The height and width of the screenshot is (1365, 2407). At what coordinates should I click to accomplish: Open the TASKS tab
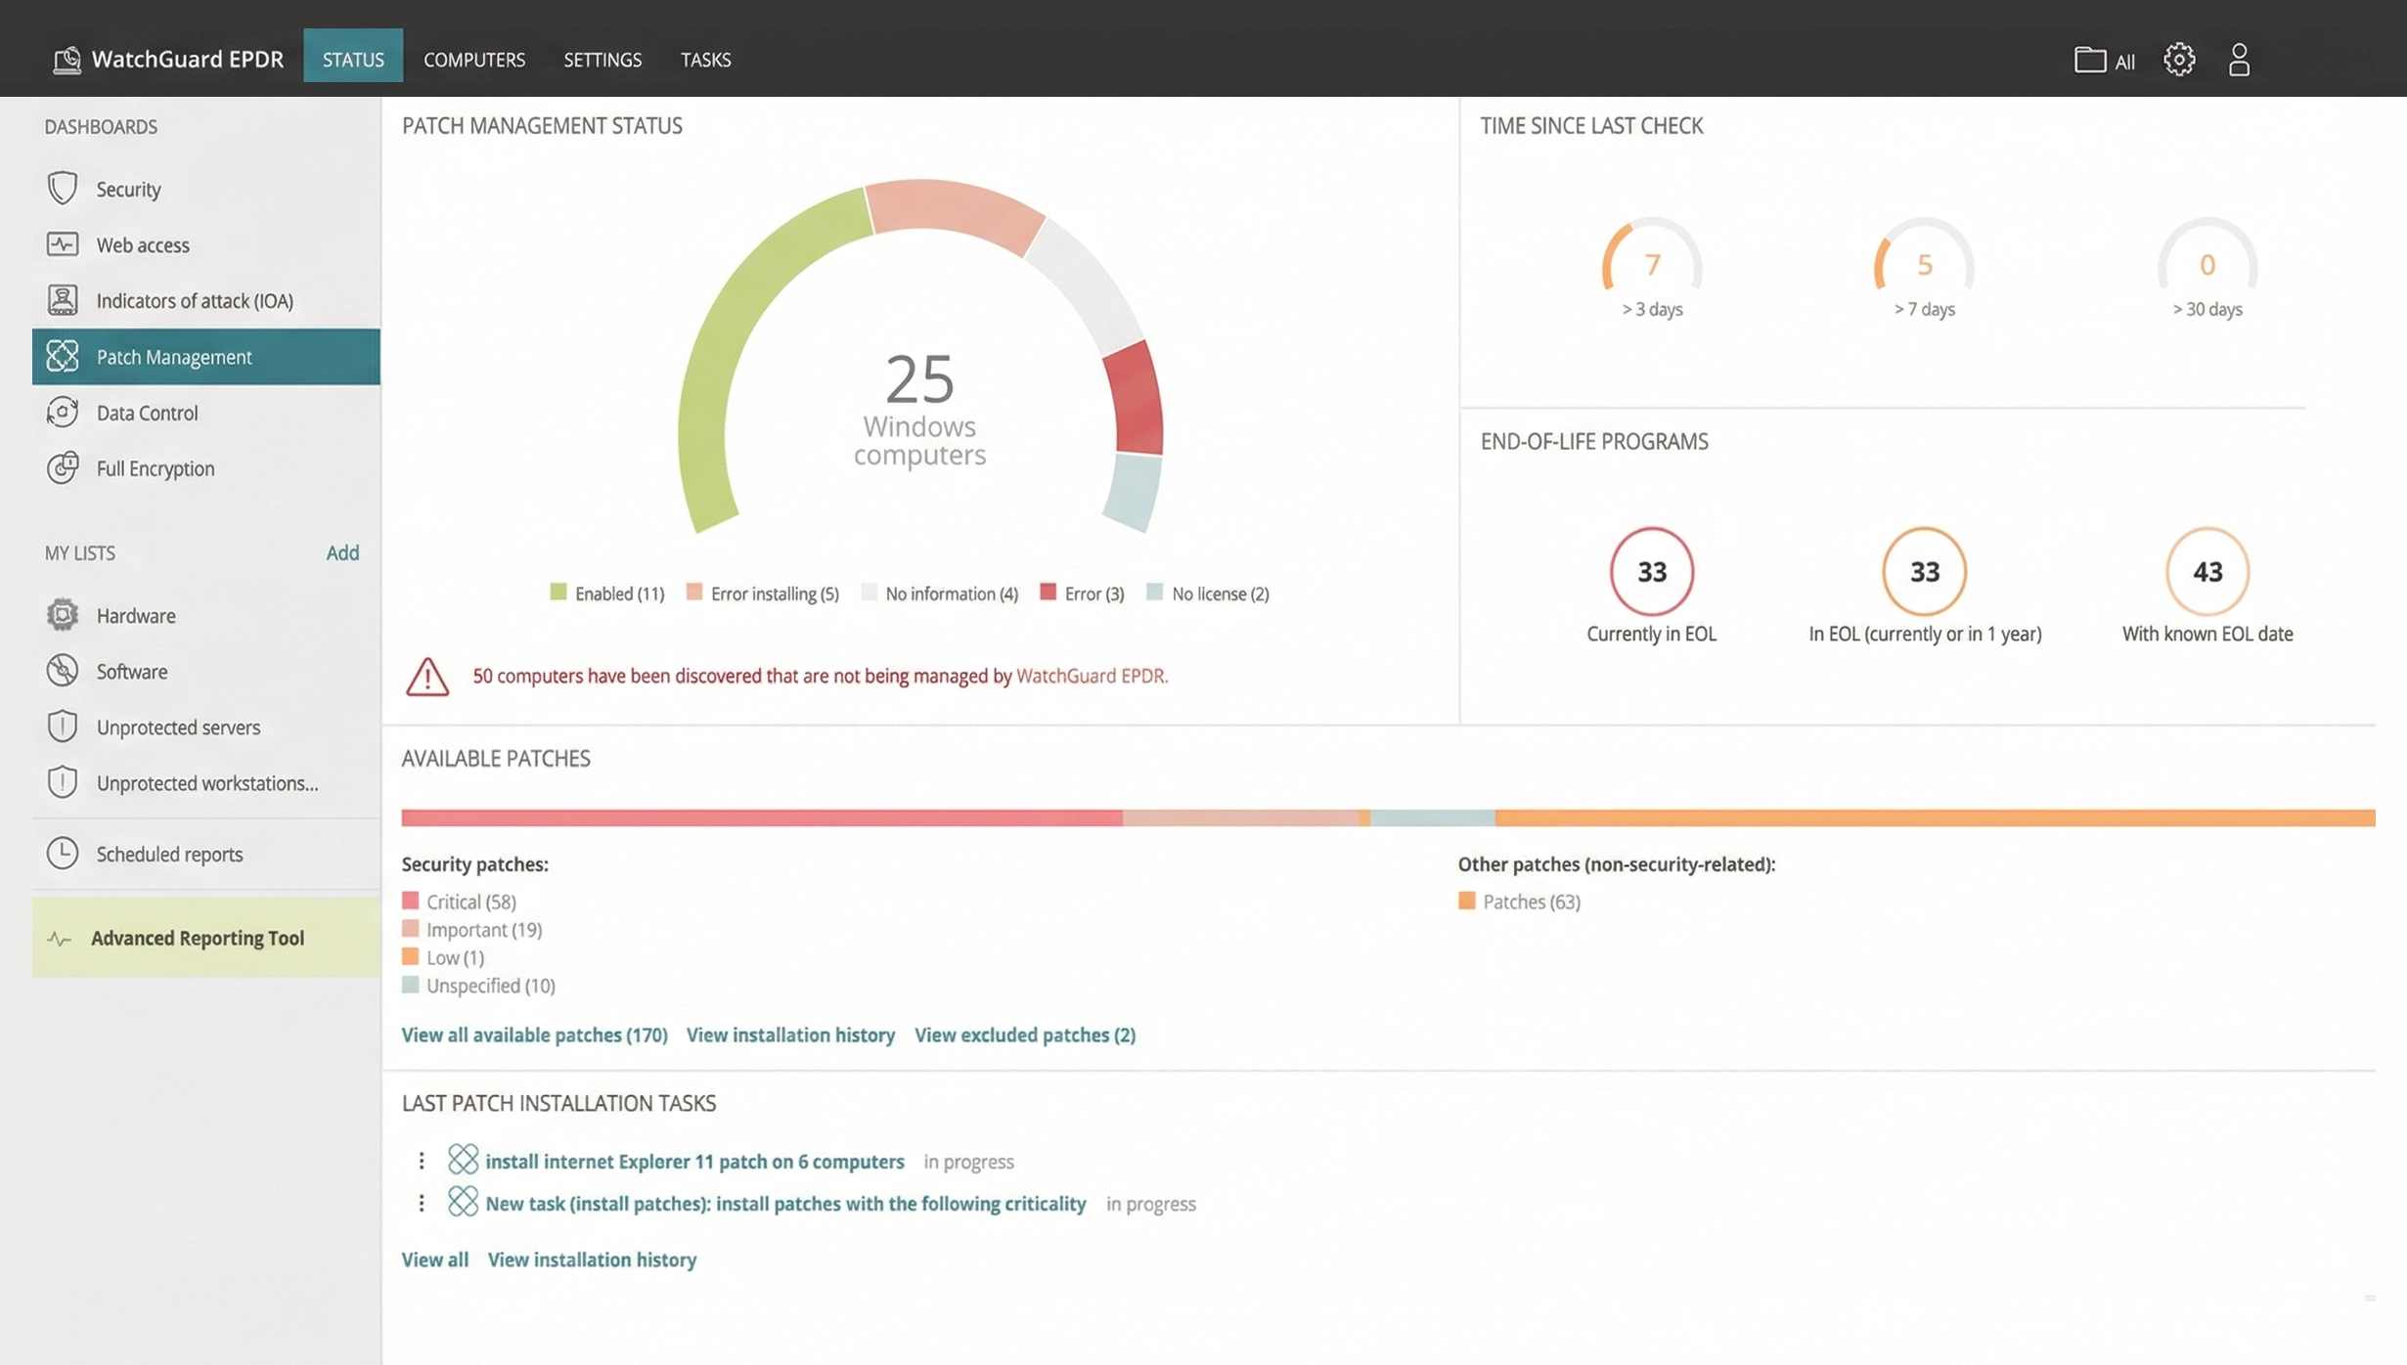[x=705, y=60]
